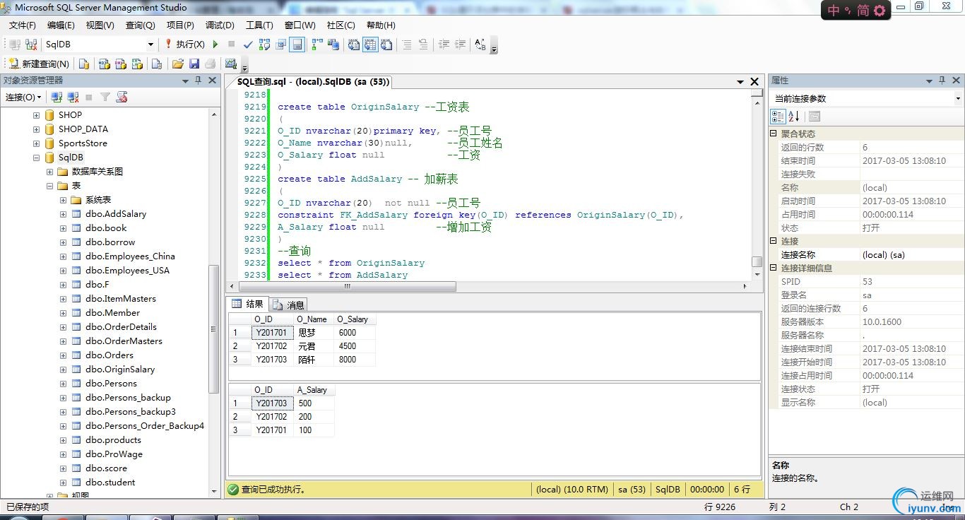
Task: Collapse the SqlDB database node
Action: [x=36, y=158]
